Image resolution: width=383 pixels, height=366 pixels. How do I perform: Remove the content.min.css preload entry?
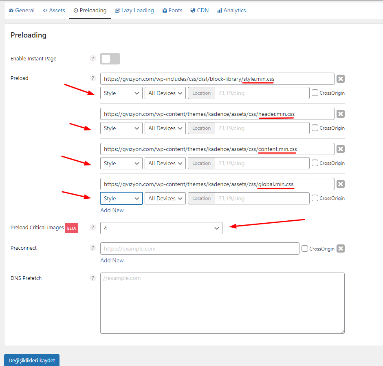tap(341, 149)
